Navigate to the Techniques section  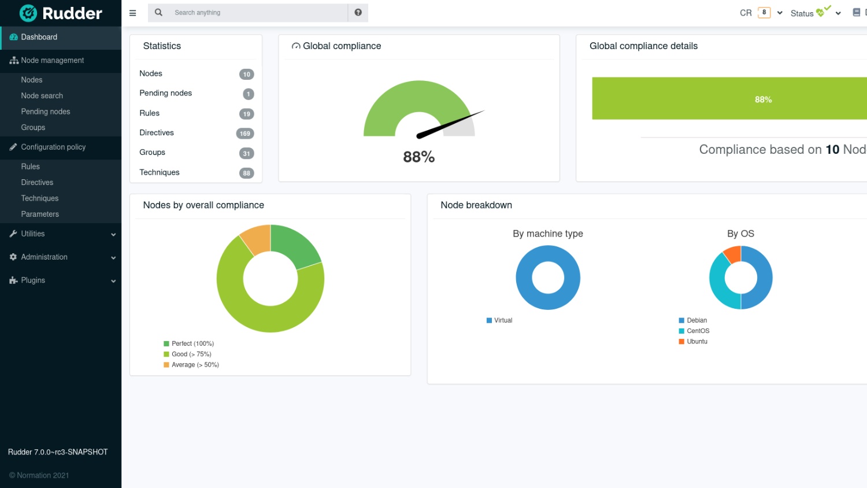pyautogui.click(x=39, y=198)
